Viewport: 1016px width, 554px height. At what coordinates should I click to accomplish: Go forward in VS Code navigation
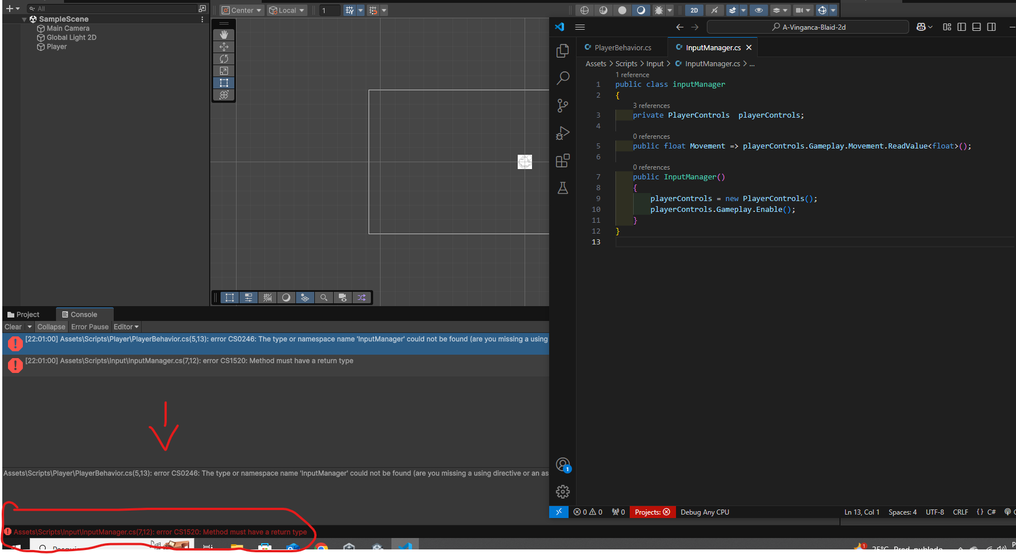pyautogui.click(x=695, y=27)
